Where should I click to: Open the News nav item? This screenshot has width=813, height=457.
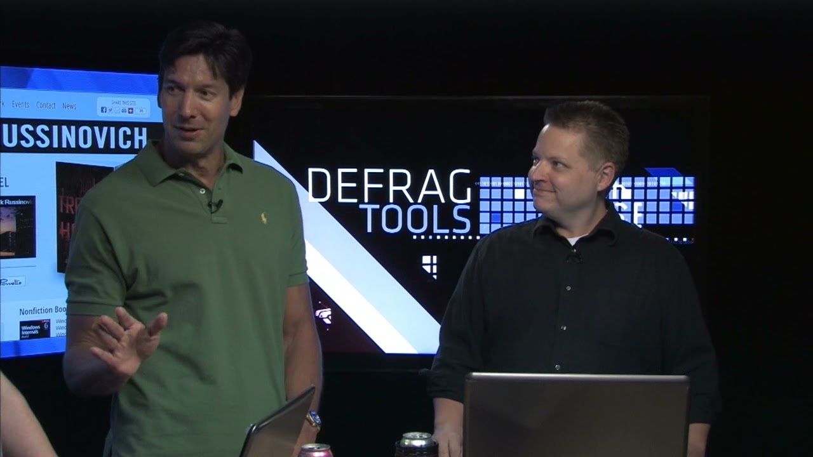[x=69, y=106]
